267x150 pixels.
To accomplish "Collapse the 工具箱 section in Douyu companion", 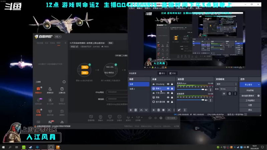I will pos(64,82).
